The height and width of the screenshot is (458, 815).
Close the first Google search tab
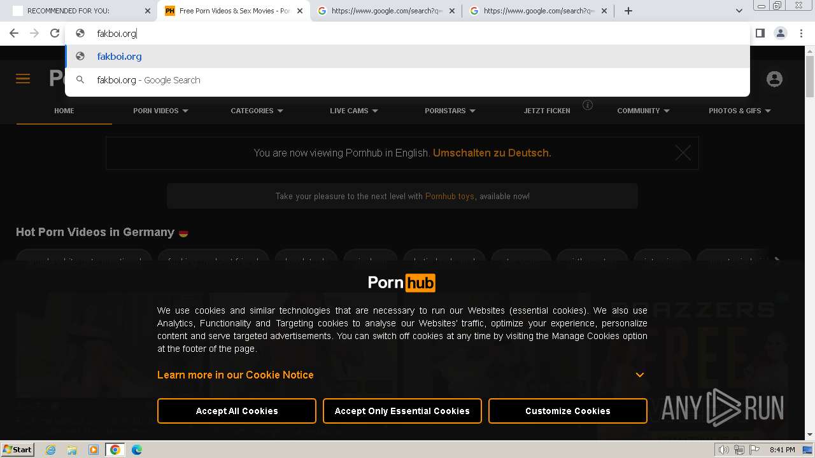tap(452, 11)
